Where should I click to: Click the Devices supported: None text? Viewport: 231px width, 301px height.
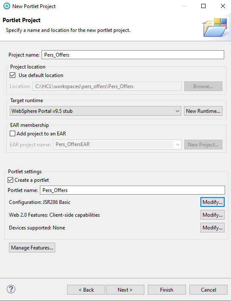[x=37, y=228]
